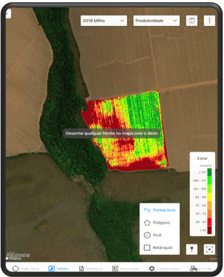Switch to the FV Cab tractor tab
The width and height of the screenshot is (224, 277).
[201, 268]
